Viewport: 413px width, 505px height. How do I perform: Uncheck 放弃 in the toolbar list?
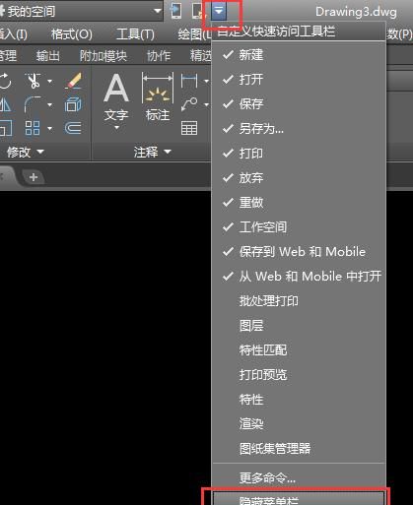point(299,178)
